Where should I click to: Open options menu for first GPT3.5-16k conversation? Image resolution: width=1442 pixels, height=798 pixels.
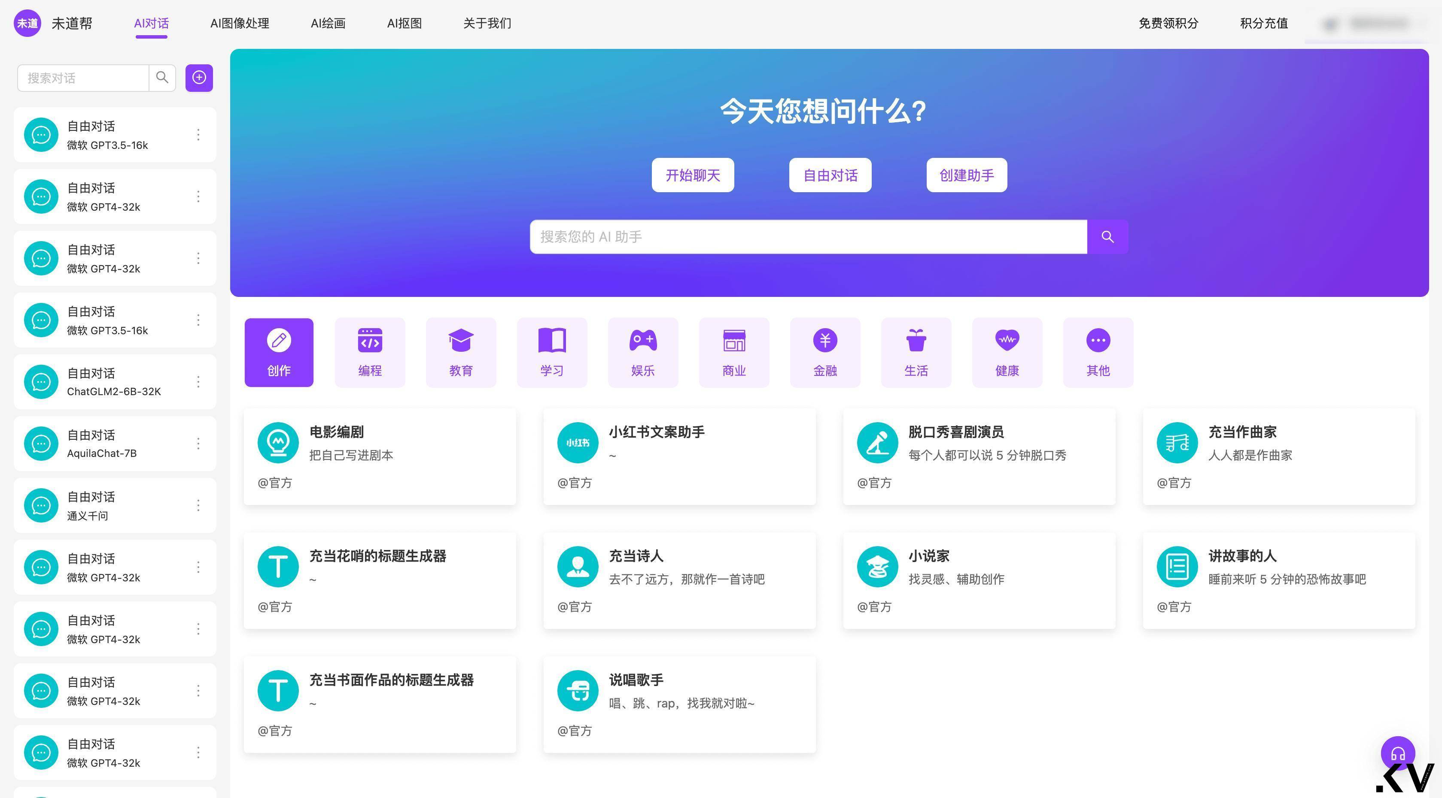198,135
